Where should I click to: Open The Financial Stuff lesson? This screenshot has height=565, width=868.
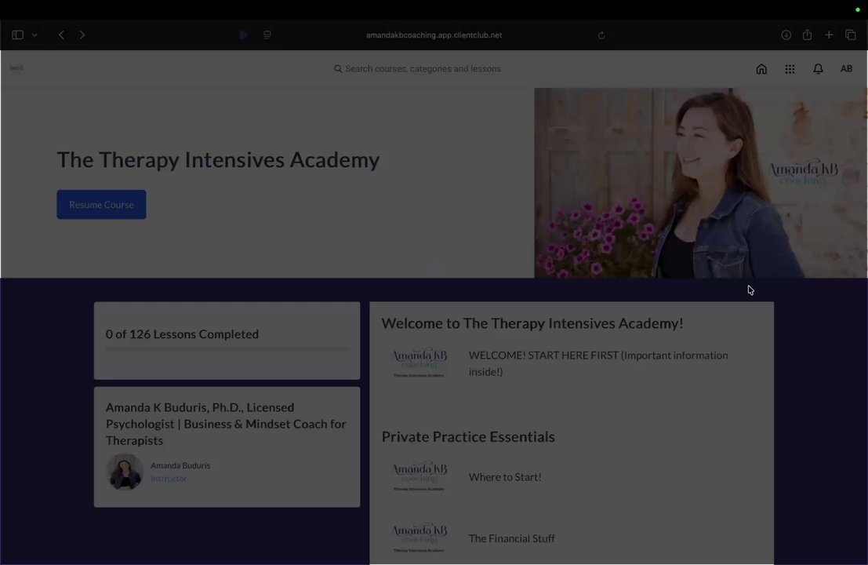[511, 538]
